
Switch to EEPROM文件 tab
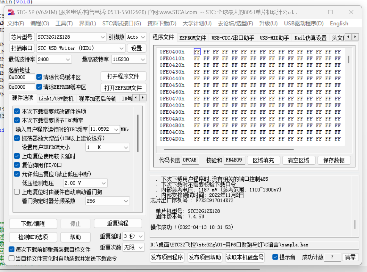192,38
